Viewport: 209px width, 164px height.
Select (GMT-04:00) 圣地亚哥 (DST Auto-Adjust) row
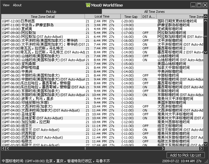point(102,118)
